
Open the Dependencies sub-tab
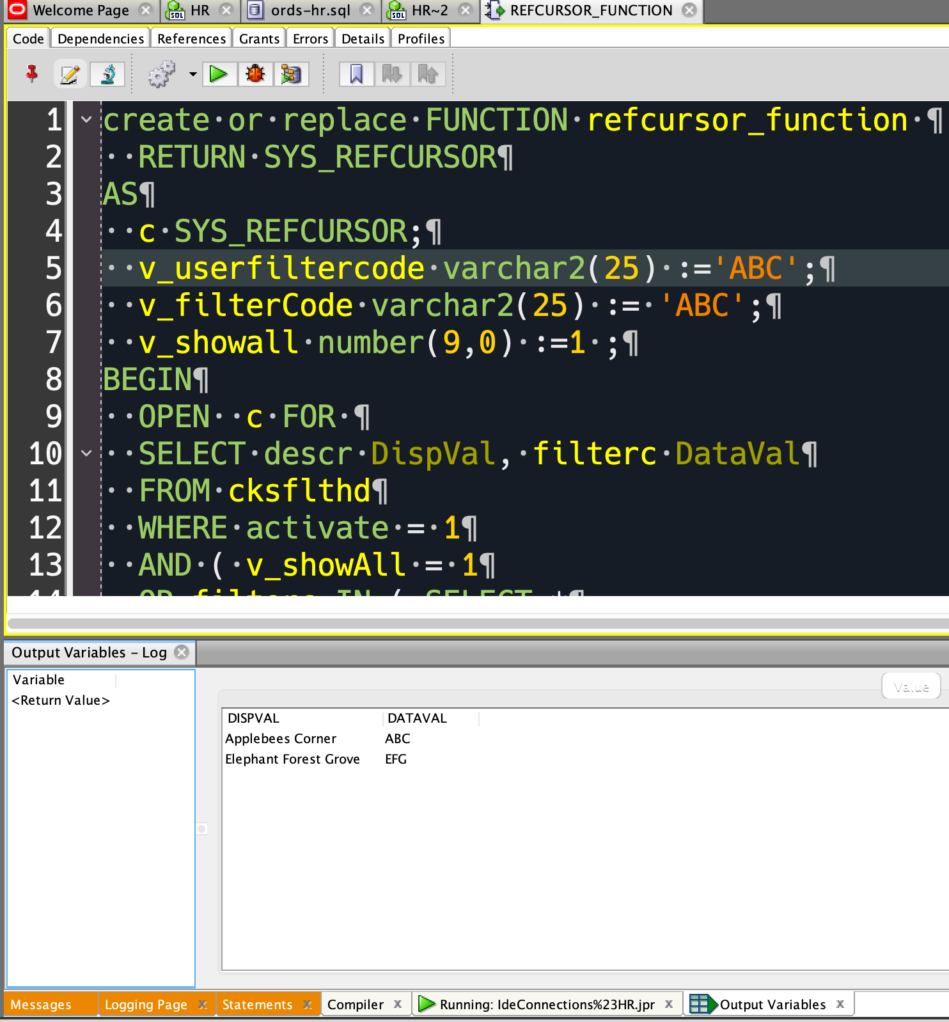(100, 38)
